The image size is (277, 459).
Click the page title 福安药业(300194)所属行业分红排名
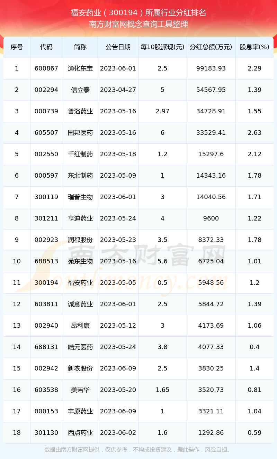(138, 13)
